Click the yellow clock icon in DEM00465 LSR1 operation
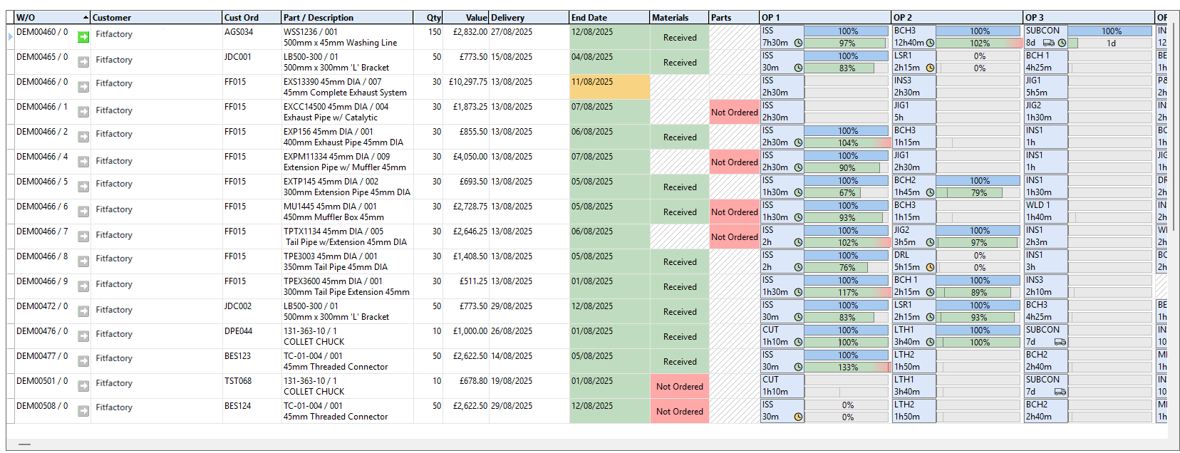1180x453 pixels. pyautogui.click(x=930, y=68)
